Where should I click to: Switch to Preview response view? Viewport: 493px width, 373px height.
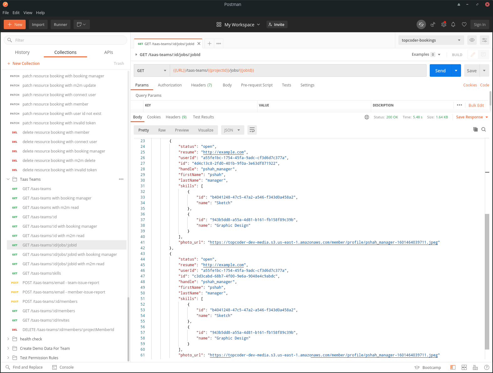(x=182, y=130)
